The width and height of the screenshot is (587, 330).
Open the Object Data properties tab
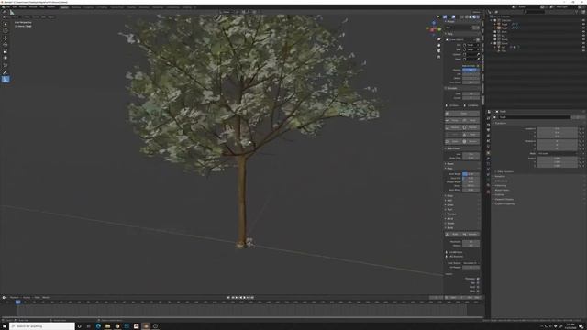pyautogui.click(x=489, y=180)
